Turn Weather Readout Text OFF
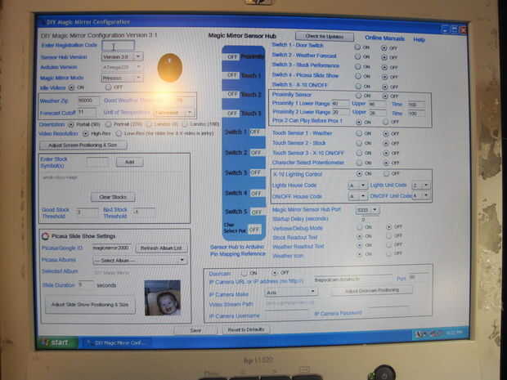 [389, 245]
